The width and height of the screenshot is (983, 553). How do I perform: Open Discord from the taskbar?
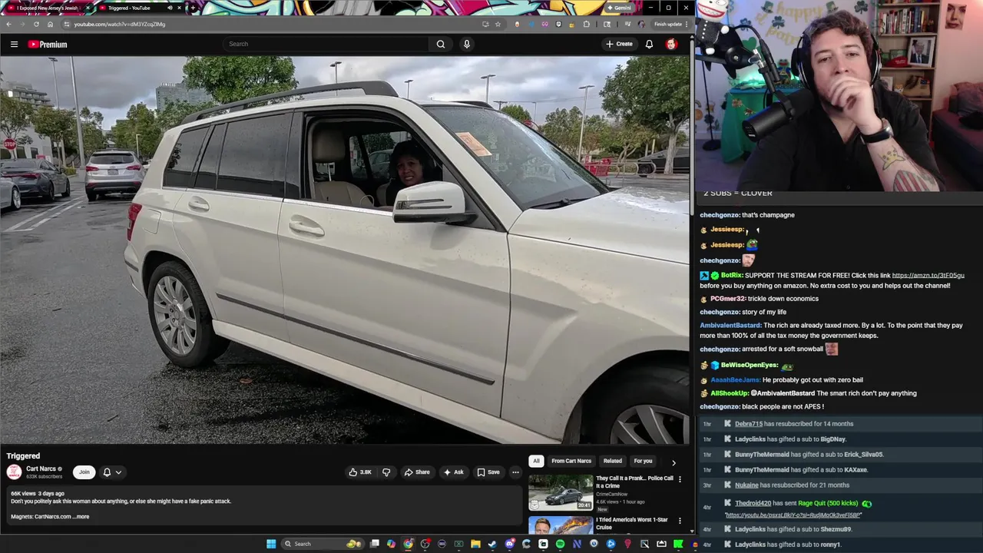509,544
